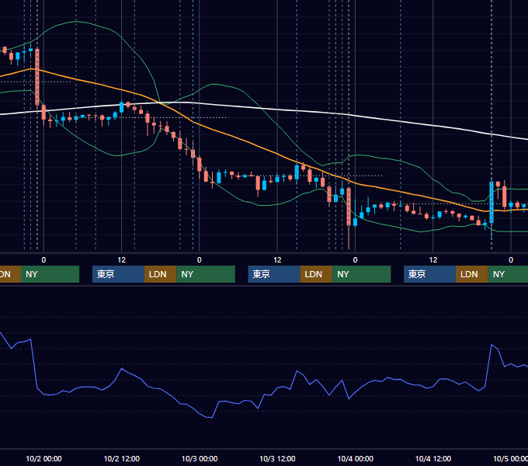The image size is (528, 466).
Task: Click the 10/2 00:00 time axis label
Action: tap(43, 458)
